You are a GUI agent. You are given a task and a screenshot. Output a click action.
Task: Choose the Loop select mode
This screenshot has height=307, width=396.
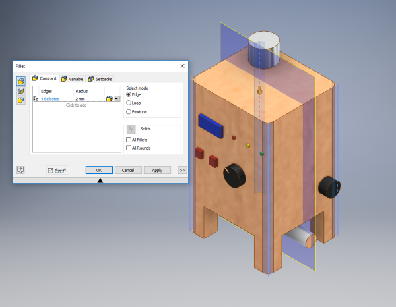pos(129,103)
